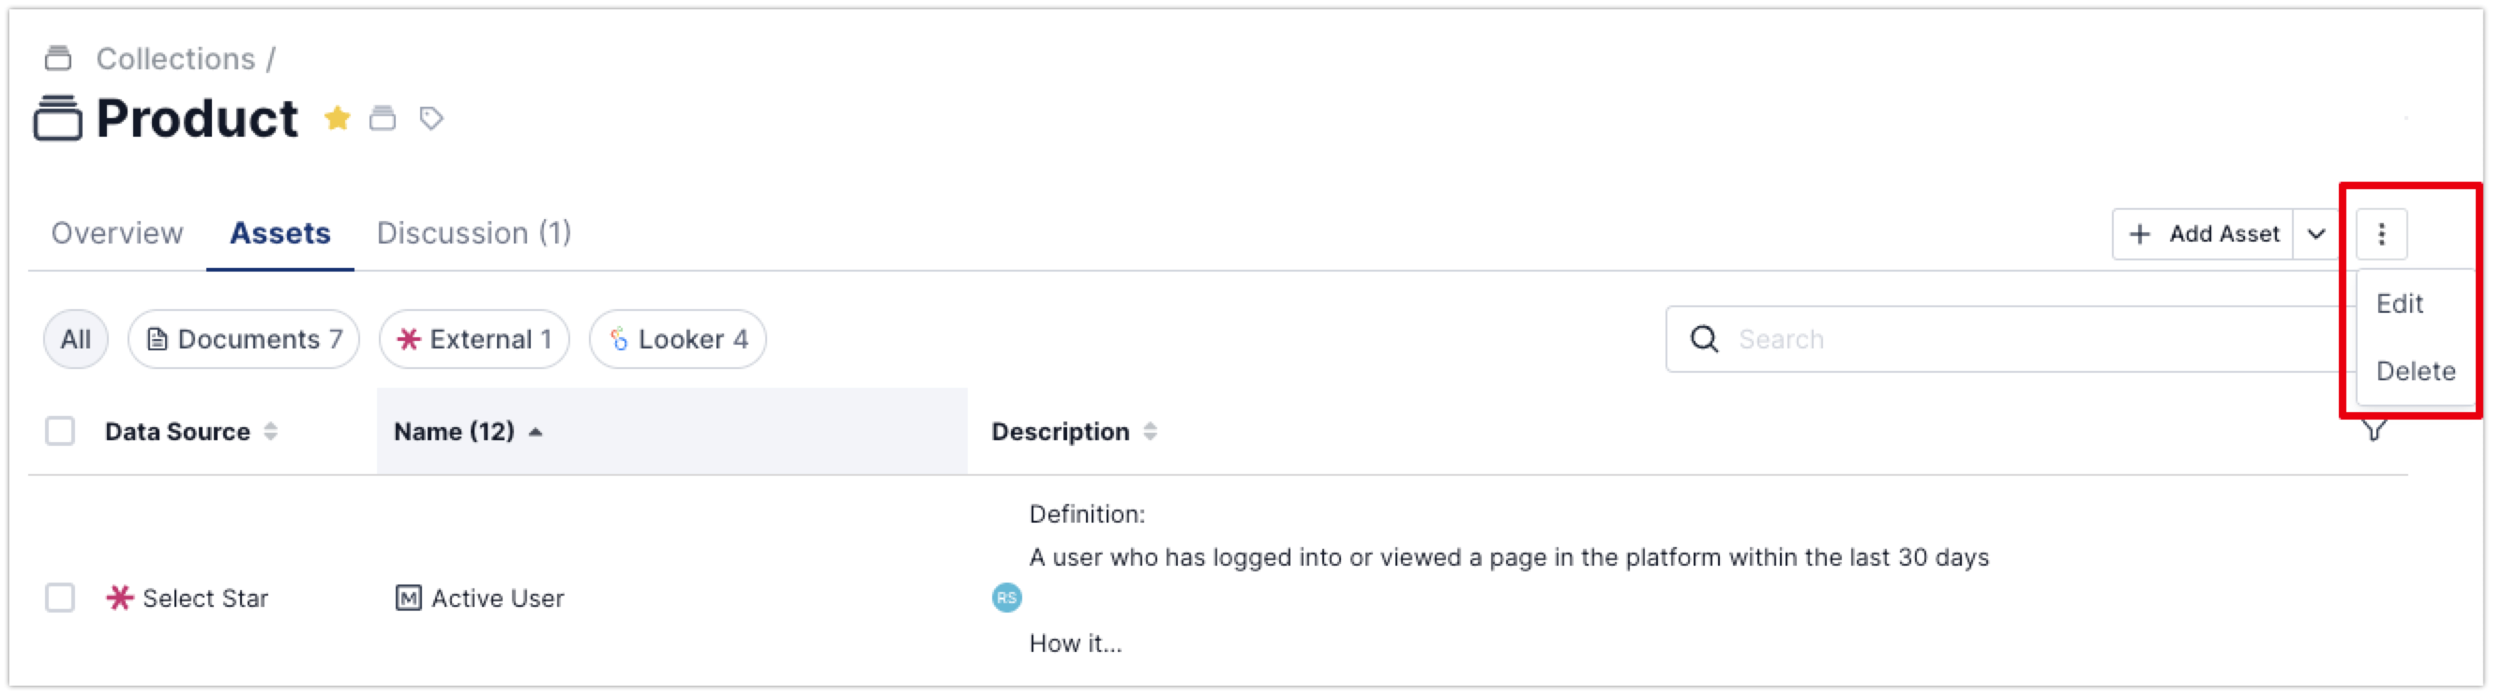Check the select-all checkbox in header
This screenshot has height=695, width=2502.
point(60,431)
